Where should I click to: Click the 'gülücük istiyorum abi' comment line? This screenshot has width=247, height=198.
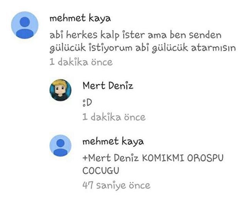click(143, 48)
